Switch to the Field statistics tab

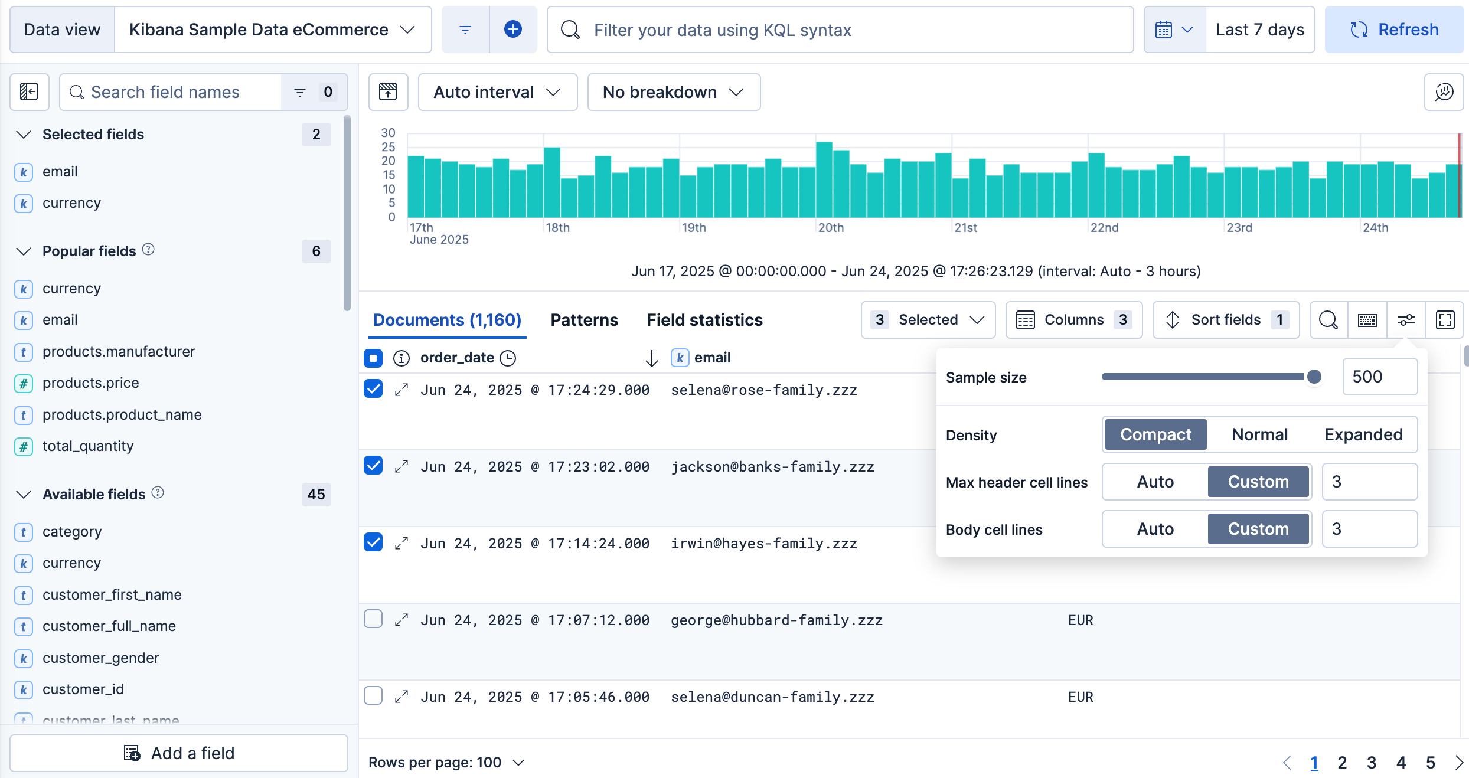point(704,320)
